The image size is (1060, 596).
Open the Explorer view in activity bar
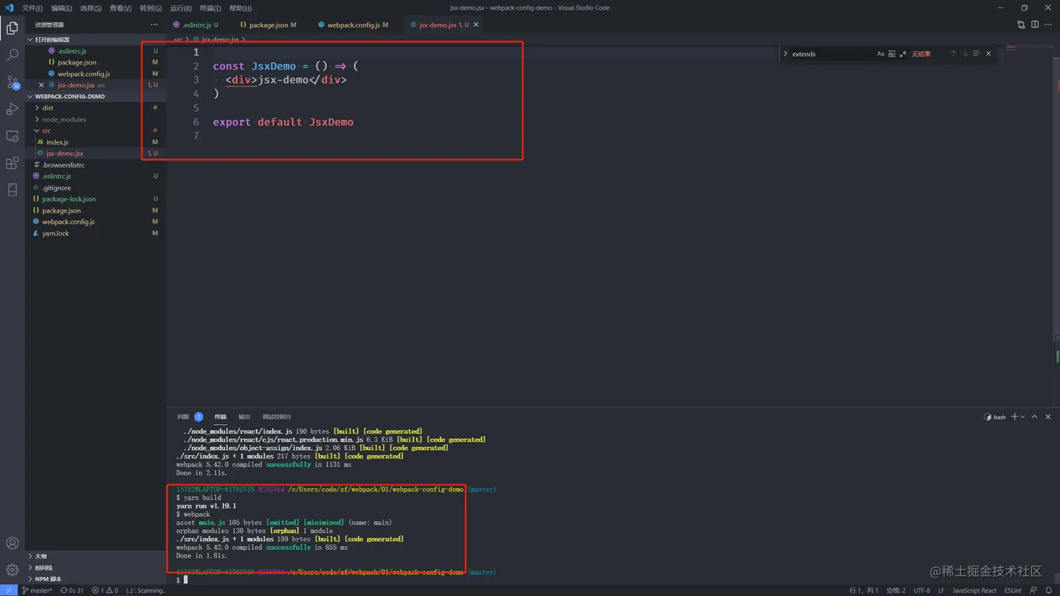(12, 28)
